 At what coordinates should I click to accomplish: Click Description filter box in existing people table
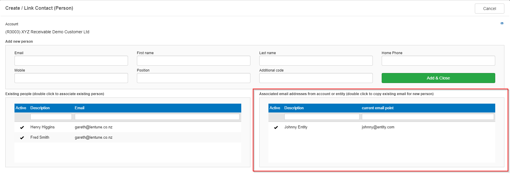coord(51,117)
